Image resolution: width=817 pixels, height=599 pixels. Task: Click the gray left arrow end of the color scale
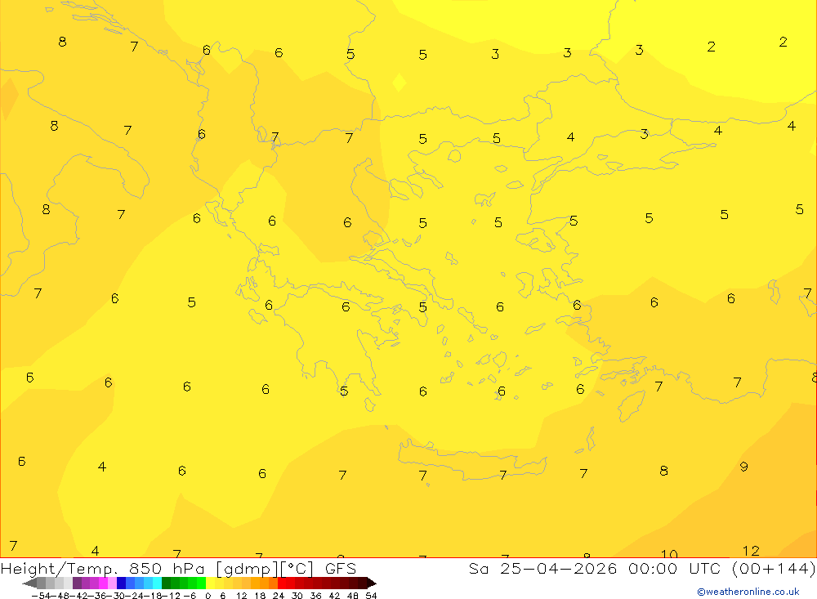click(29, 583)
